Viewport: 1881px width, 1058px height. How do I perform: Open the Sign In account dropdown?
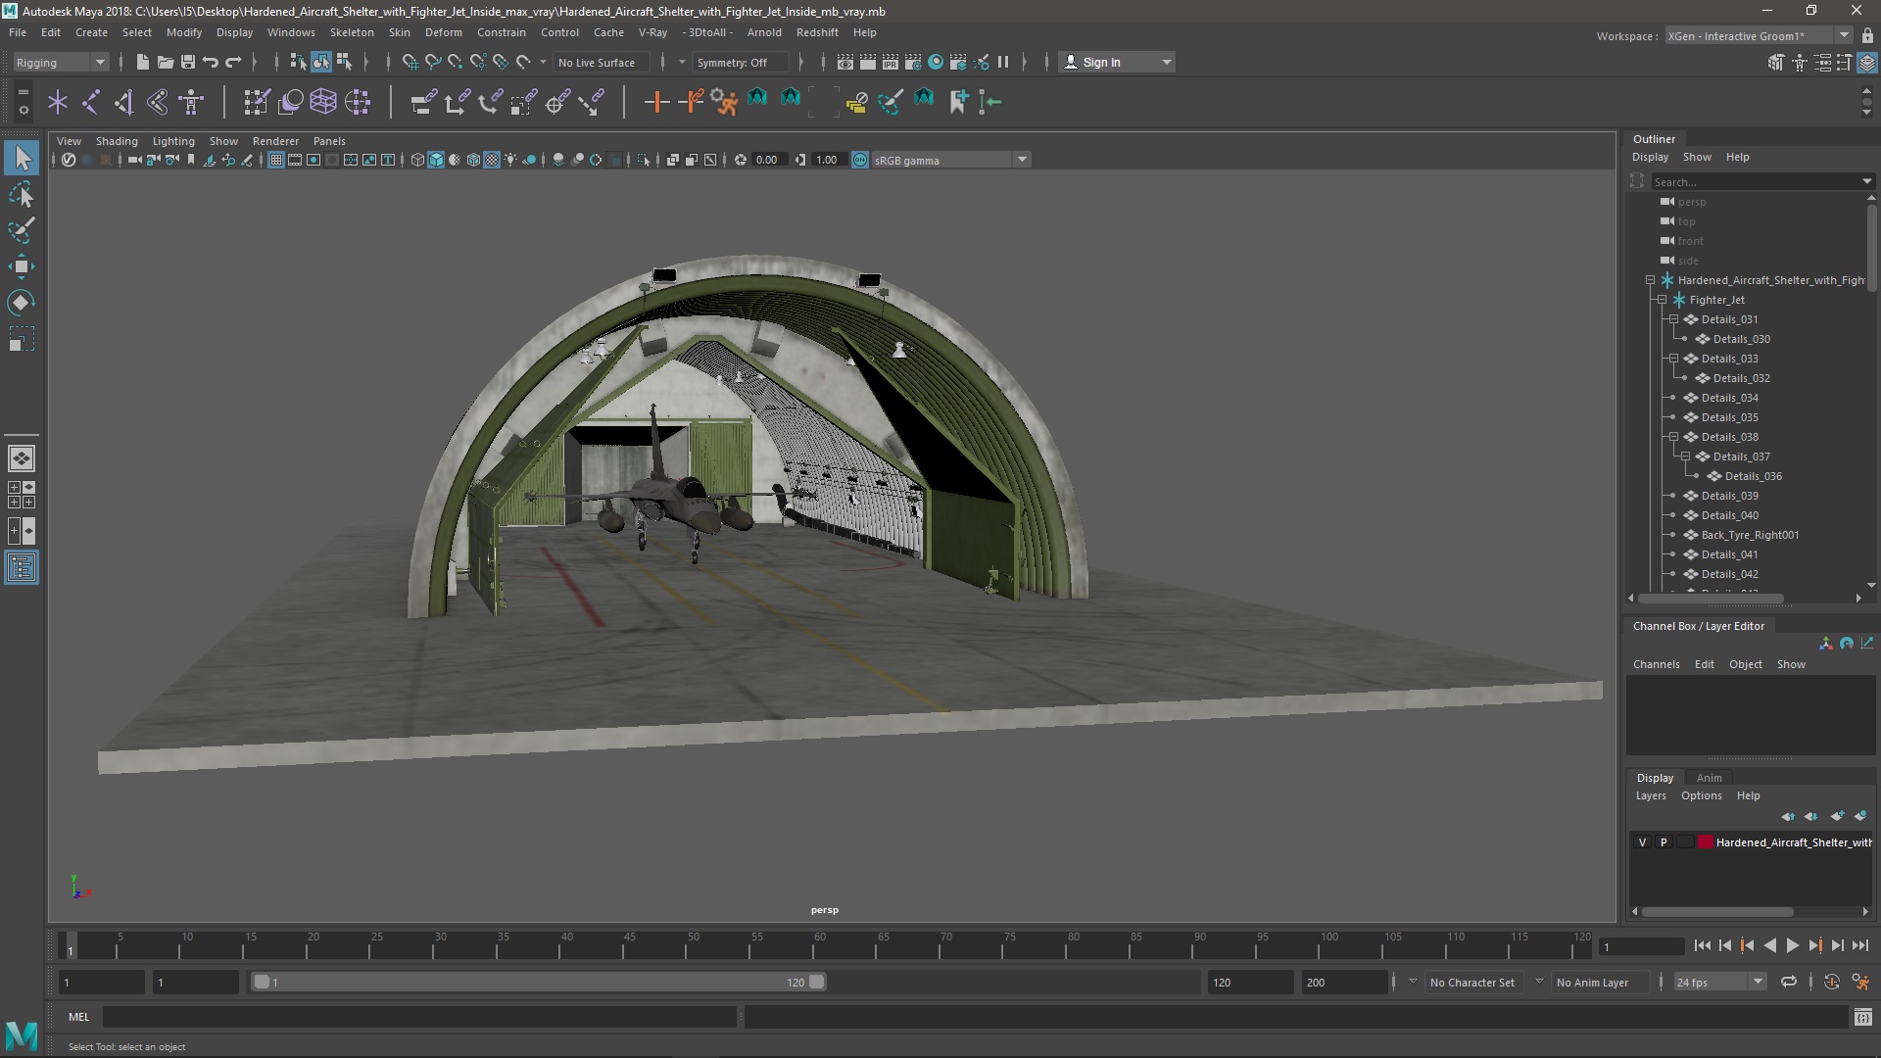click(x=1117, y=62)
